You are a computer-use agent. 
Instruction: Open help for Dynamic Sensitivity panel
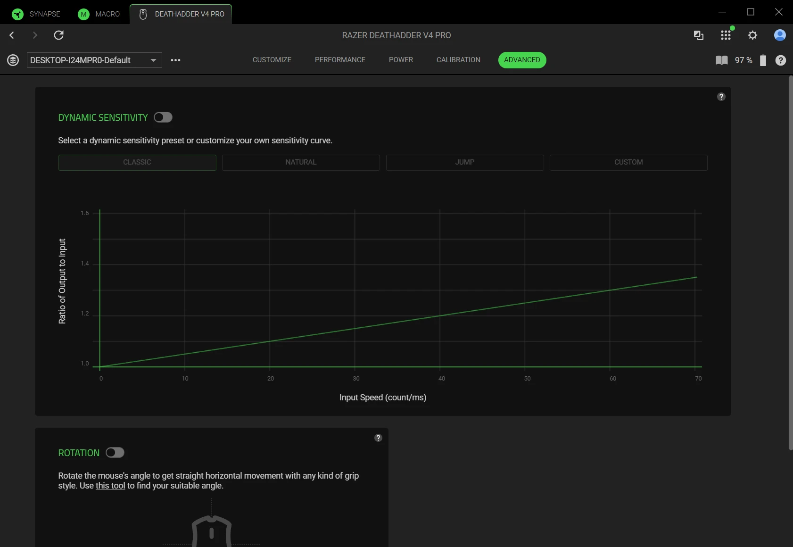click(721, 97)
